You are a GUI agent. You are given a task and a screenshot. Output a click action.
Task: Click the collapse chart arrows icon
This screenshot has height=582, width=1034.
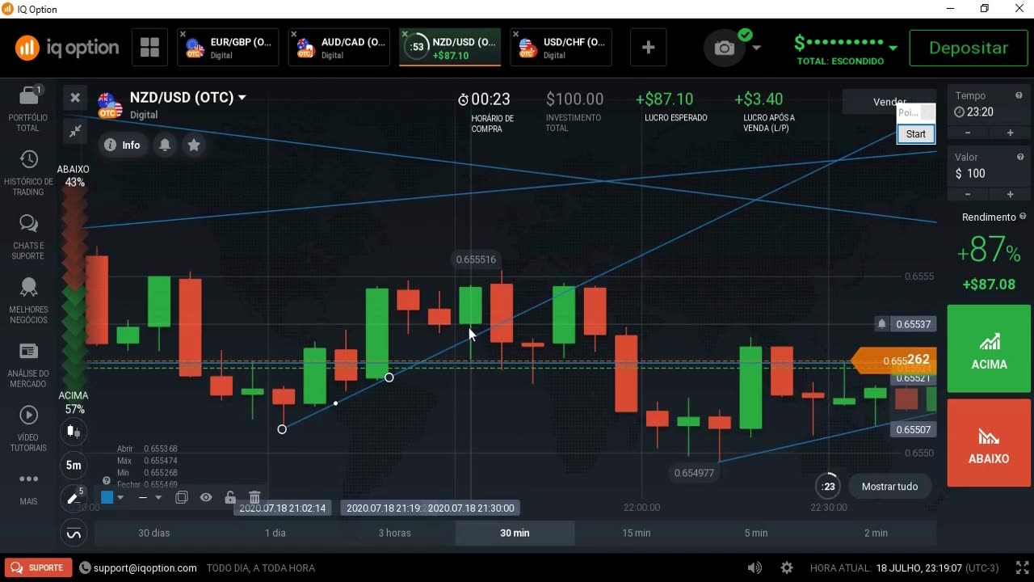tap(75, 130)
